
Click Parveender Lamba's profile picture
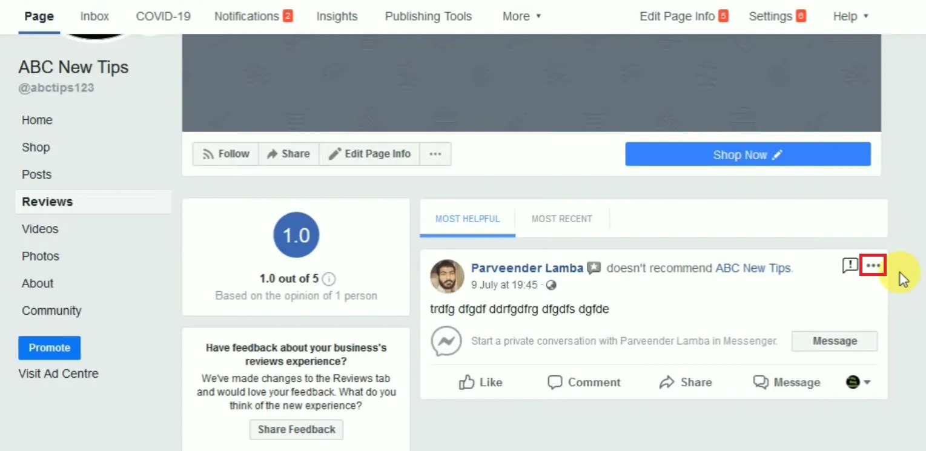(x=447, y=277)
